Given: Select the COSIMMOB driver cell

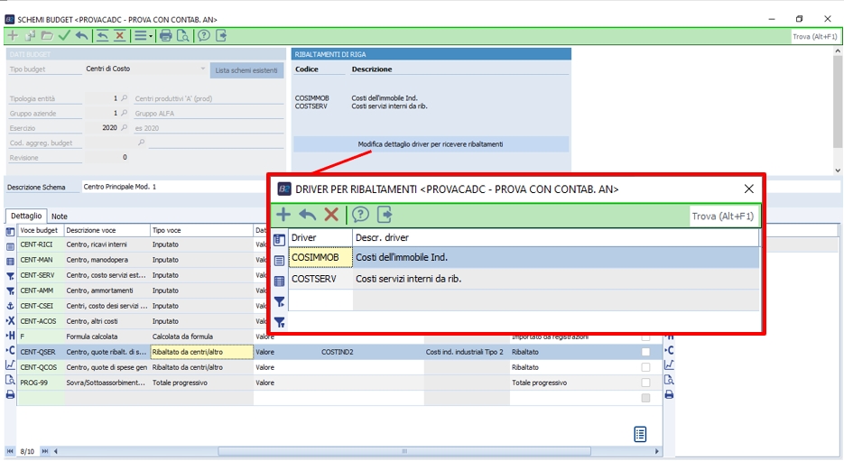Looking at the screenshot, I should coord(320,257).
